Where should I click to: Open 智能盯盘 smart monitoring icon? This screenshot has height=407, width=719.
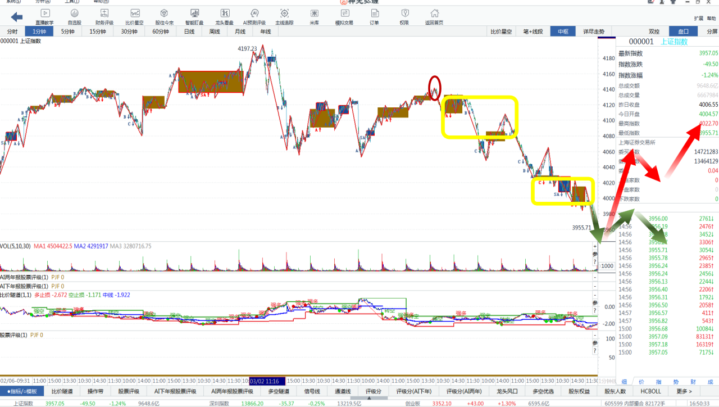(x=194, y=16)
